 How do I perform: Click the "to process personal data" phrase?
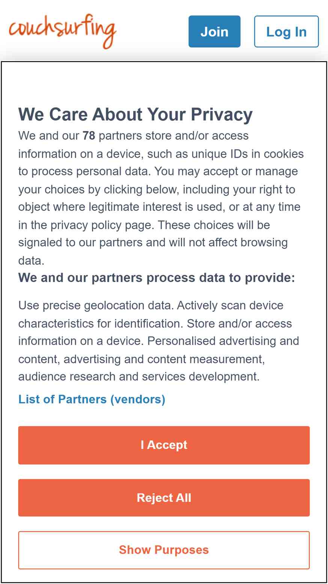[85, 171]
